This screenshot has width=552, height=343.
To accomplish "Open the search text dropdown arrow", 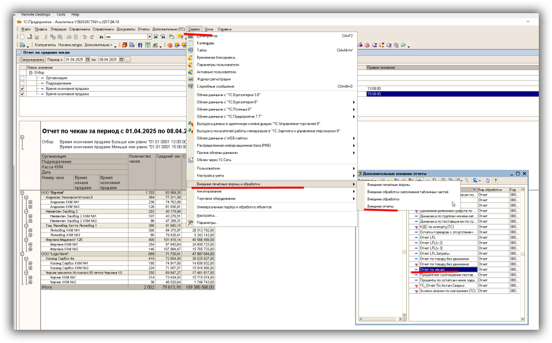I will pos(149,36).
